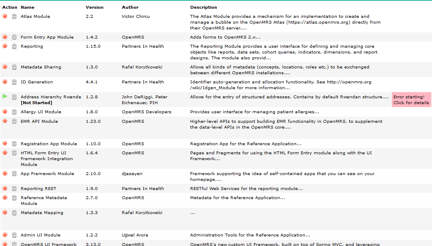The height and width of the screenshot is (246, 432).
Task: Click the 'Ujjwal Arora' author cell
Action: tap(135, 235)
